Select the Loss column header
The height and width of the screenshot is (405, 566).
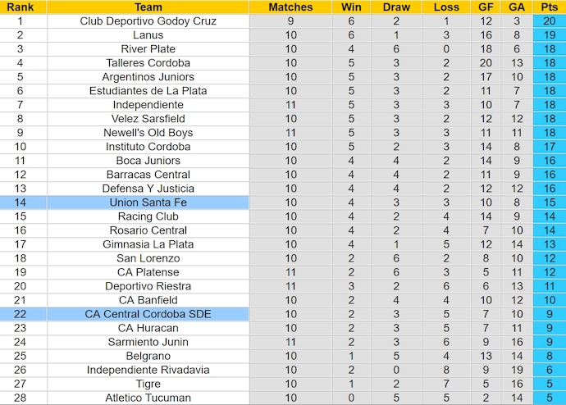point(445,7)
